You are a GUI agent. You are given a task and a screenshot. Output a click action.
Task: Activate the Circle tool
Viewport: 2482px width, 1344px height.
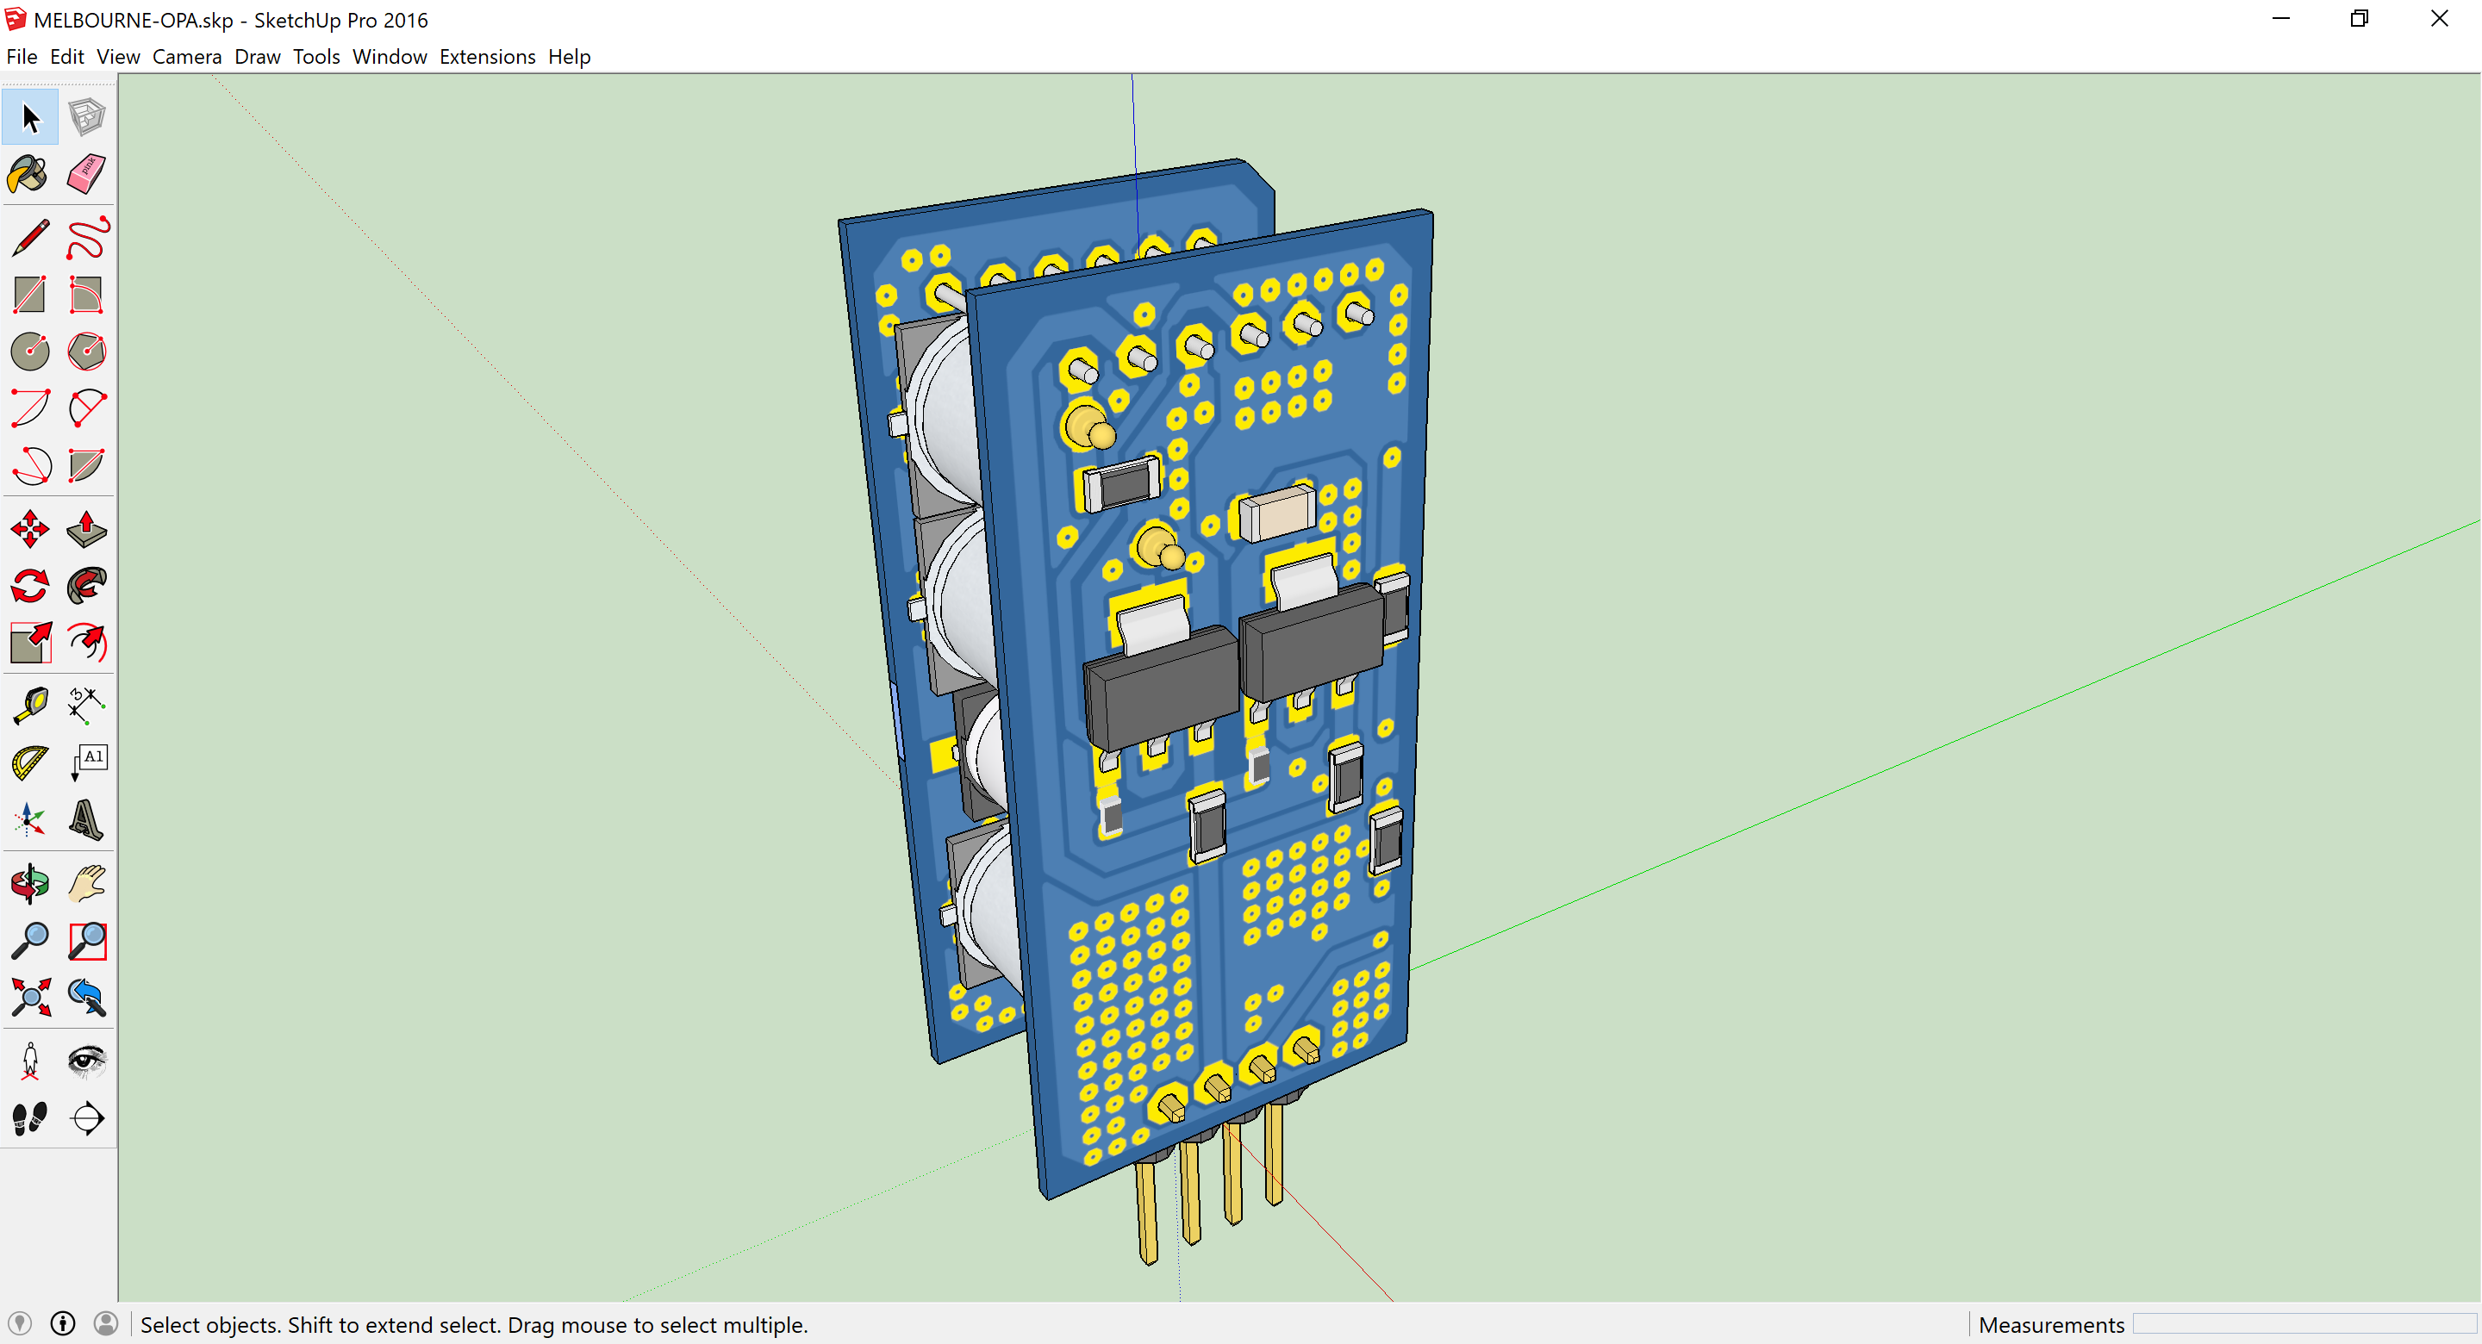[x=30, y=352]
